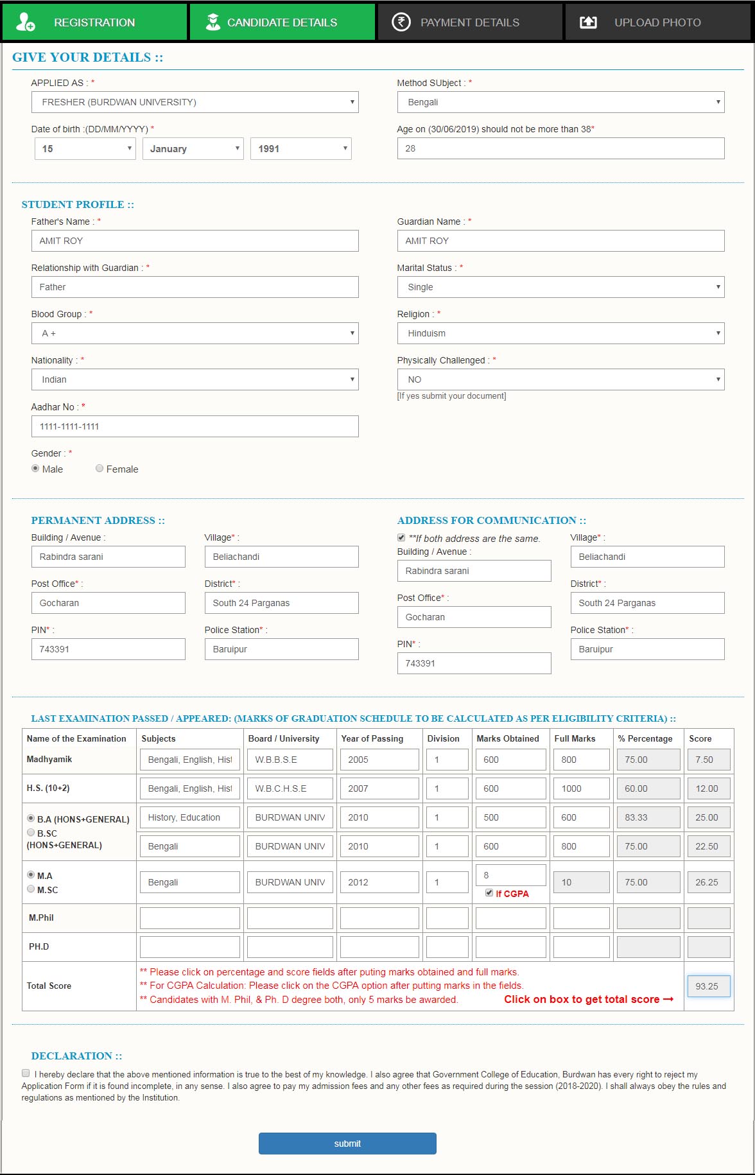Expand the Applied As dropdown
This screenshot has height=1175, width=755.
[x=195, y=102]
